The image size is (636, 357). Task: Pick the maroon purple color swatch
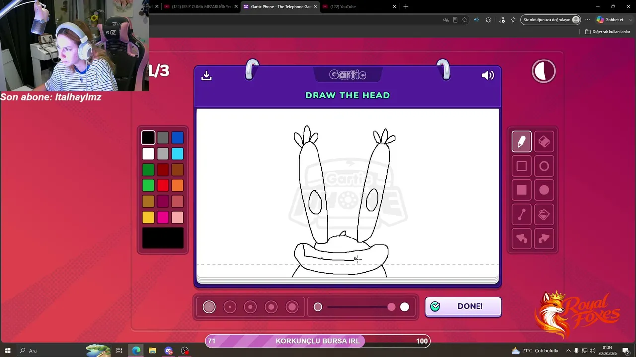(163, 201)
